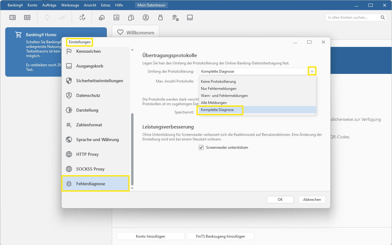
Task: Open the Werkzeuge menu
Action: tap(70, 5)
